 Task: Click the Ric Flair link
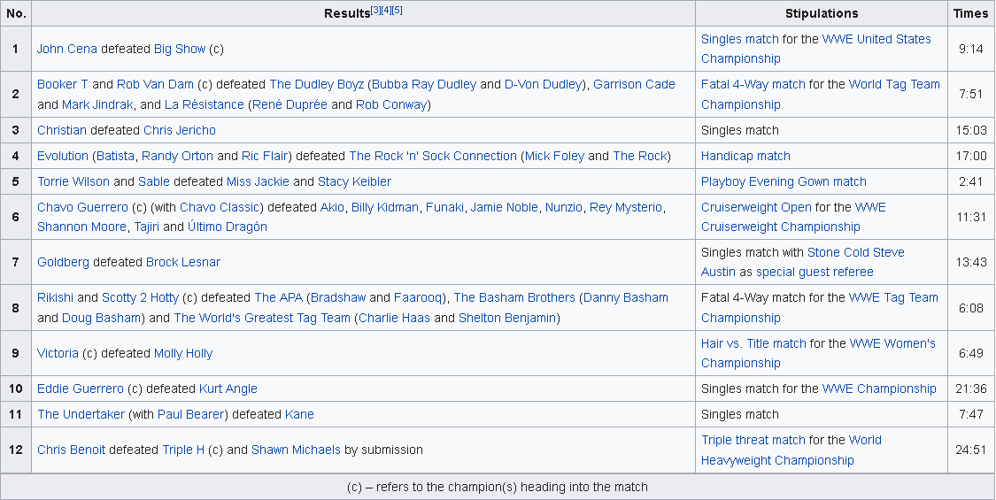265,157
